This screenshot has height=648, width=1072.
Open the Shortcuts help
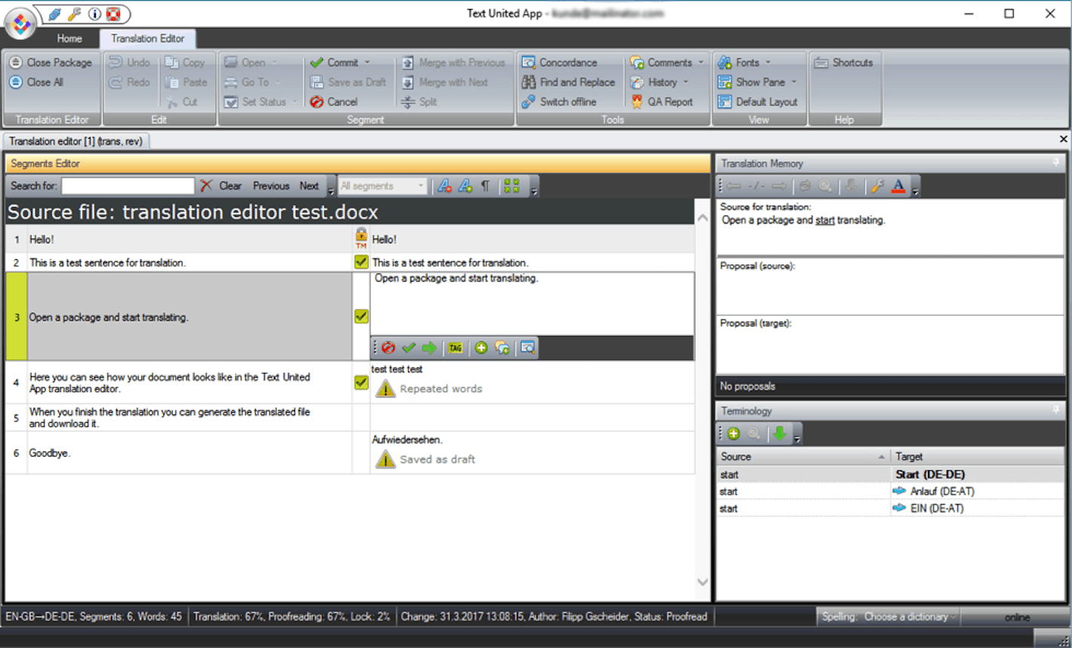[843, 63]
